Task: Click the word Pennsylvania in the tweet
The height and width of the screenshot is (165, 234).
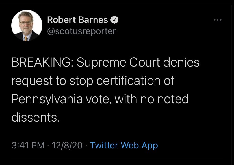Action: click(x=47, y=99)
